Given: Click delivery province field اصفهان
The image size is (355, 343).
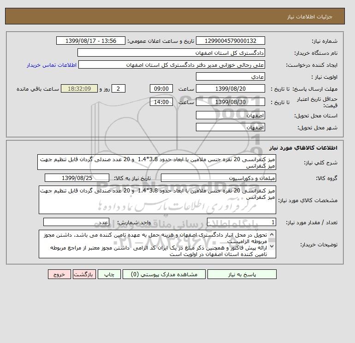Looking at the screenshot, I should click(231, 115).
